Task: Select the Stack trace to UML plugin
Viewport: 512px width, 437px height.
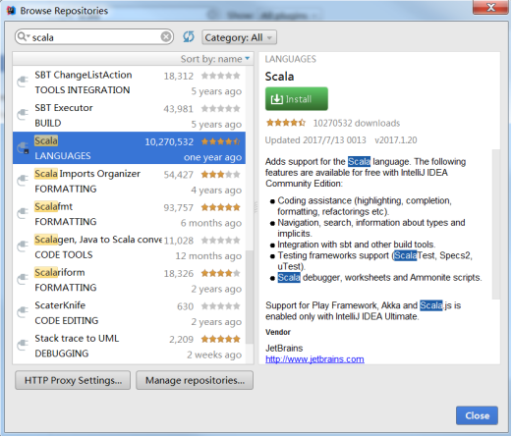Action: click(129, 345)
